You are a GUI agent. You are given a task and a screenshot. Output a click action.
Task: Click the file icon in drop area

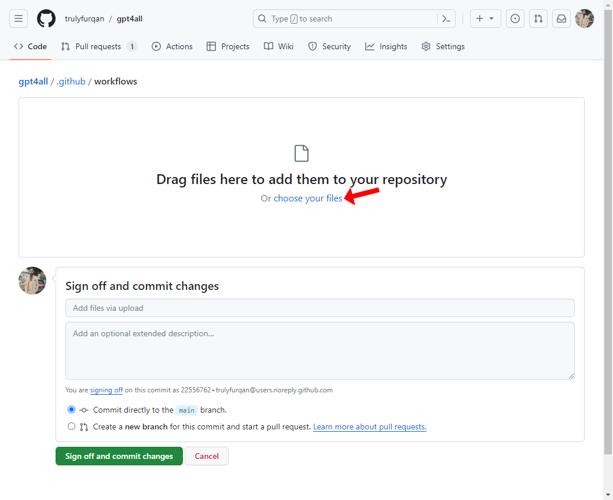[302, 153]
